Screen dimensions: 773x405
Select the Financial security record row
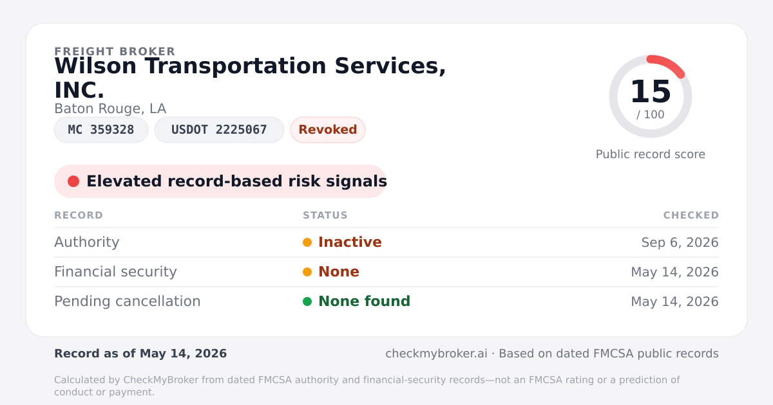[x=386, y=272]
